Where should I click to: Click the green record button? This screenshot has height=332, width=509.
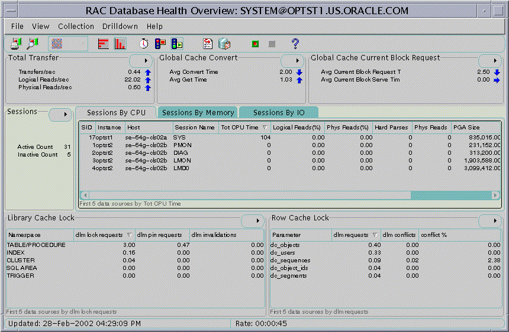pos(254,44)
